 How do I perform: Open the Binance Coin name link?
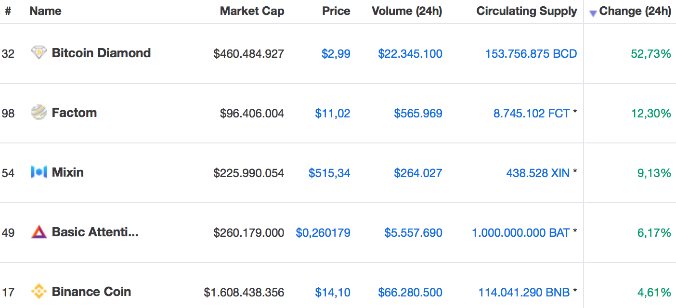coord(91,292)
